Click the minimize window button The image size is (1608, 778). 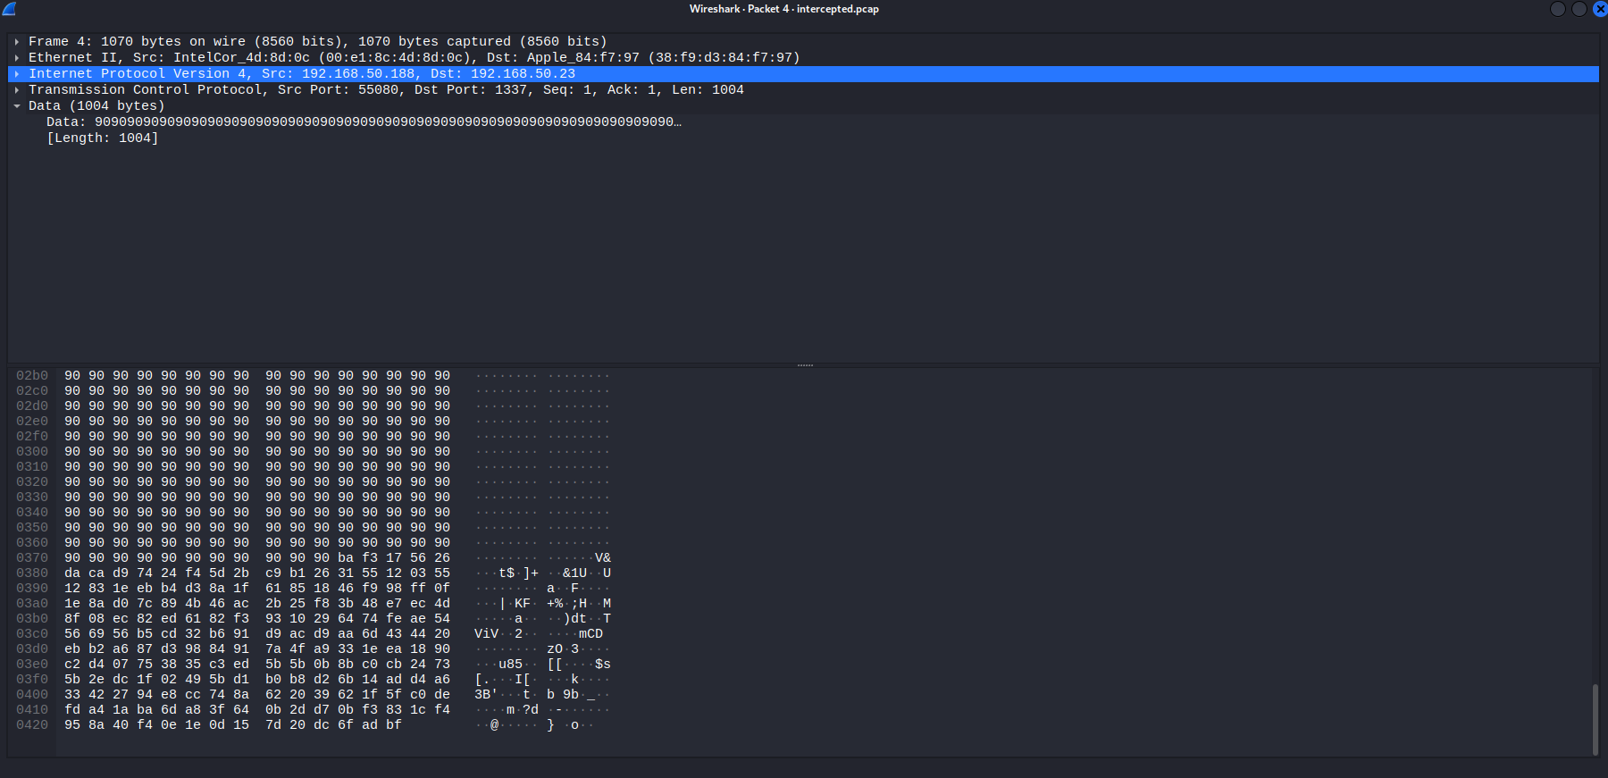point(1558,9)
